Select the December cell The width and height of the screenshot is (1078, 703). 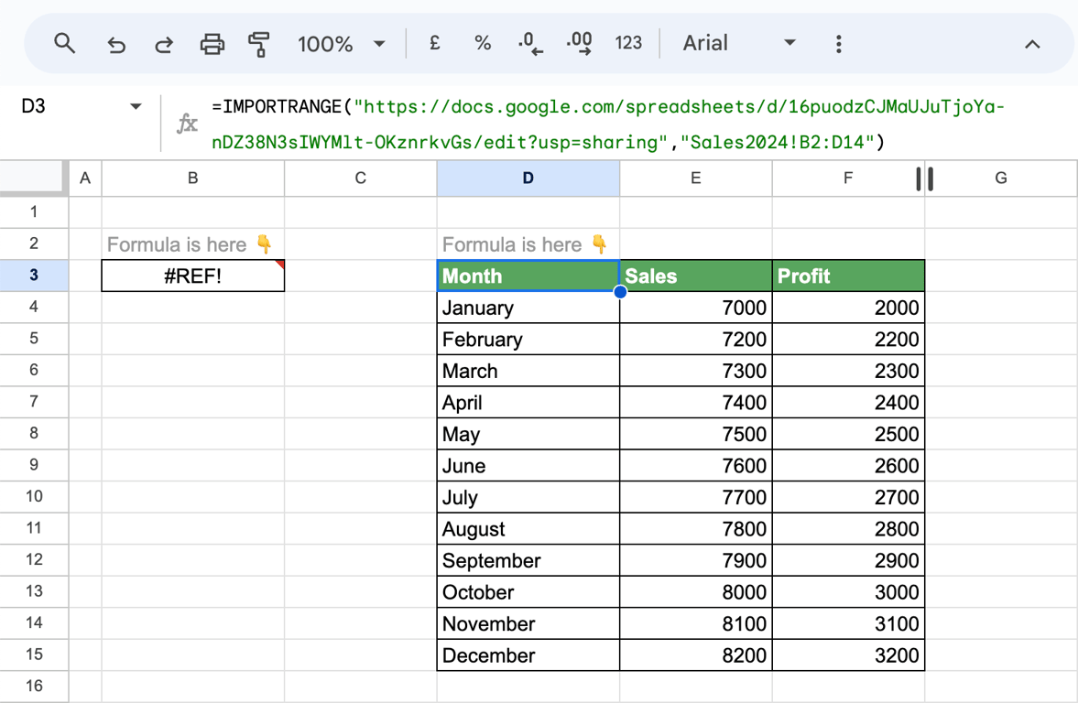click(528, 654)
